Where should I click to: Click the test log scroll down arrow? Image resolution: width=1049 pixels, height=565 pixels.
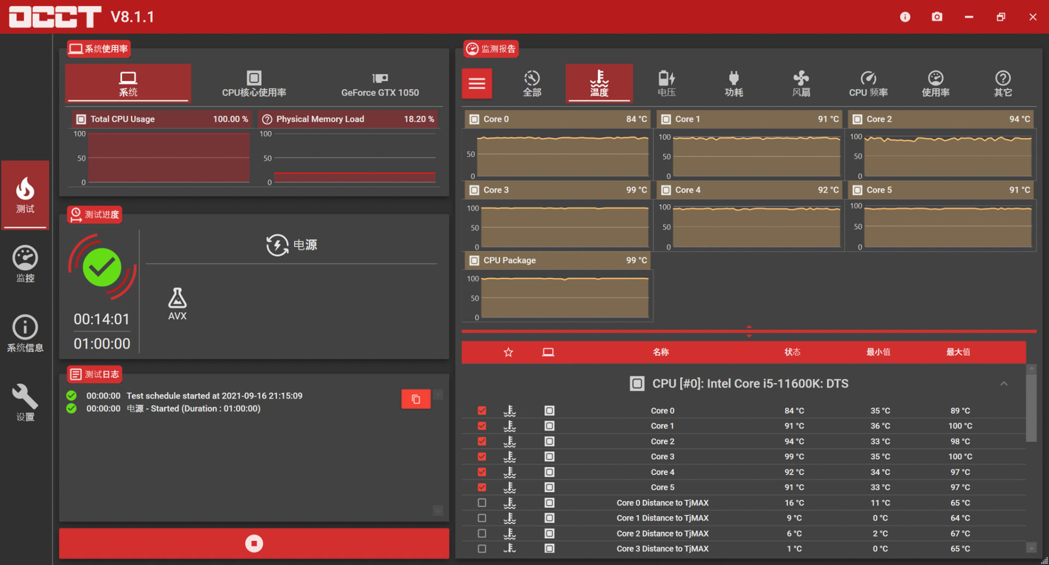click(438, 510)
